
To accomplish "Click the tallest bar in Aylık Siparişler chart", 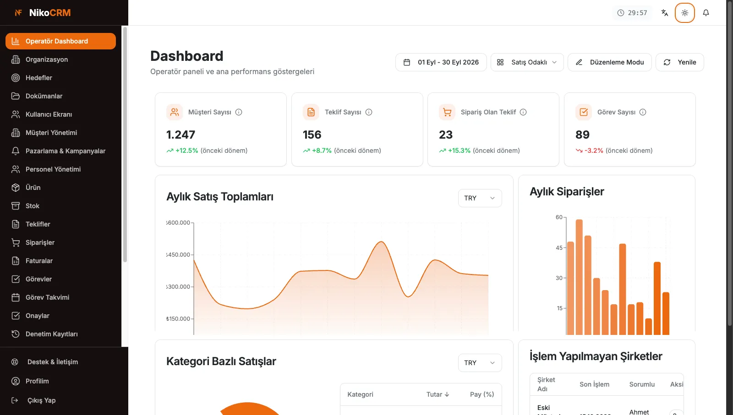I will 579,277.
